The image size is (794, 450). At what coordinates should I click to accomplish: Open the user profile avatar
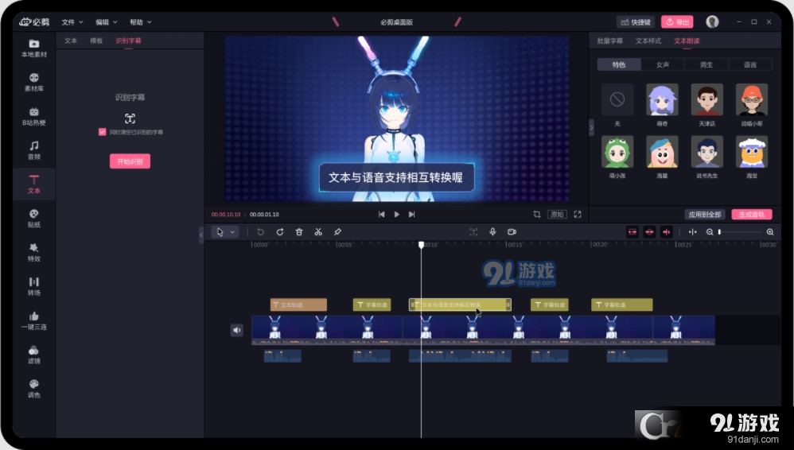(712, 21)
